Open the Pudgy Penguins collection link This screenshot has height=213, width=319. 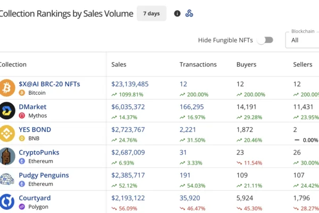44,175
